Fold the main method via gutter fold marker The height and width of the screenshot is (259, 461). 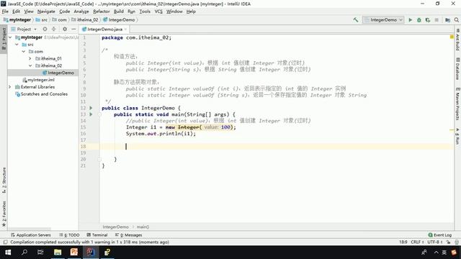[x=99, y=114]
